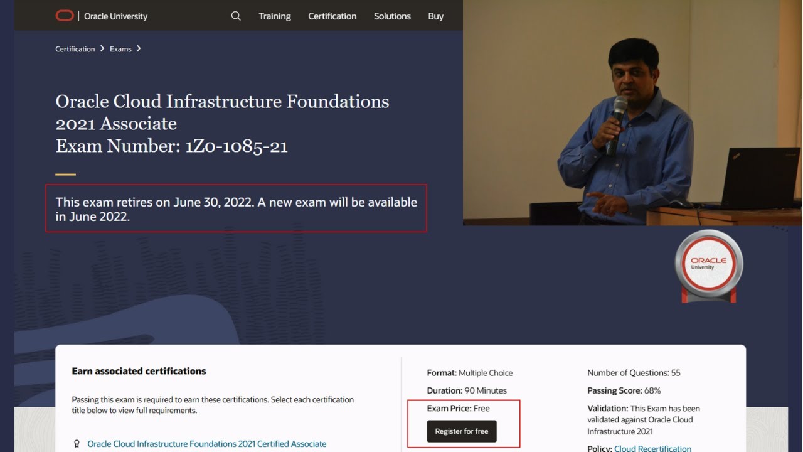The height and width of the screenshot is (452, 803).
Task: Click the Oracle logo icon
Action: pos(65,16)
